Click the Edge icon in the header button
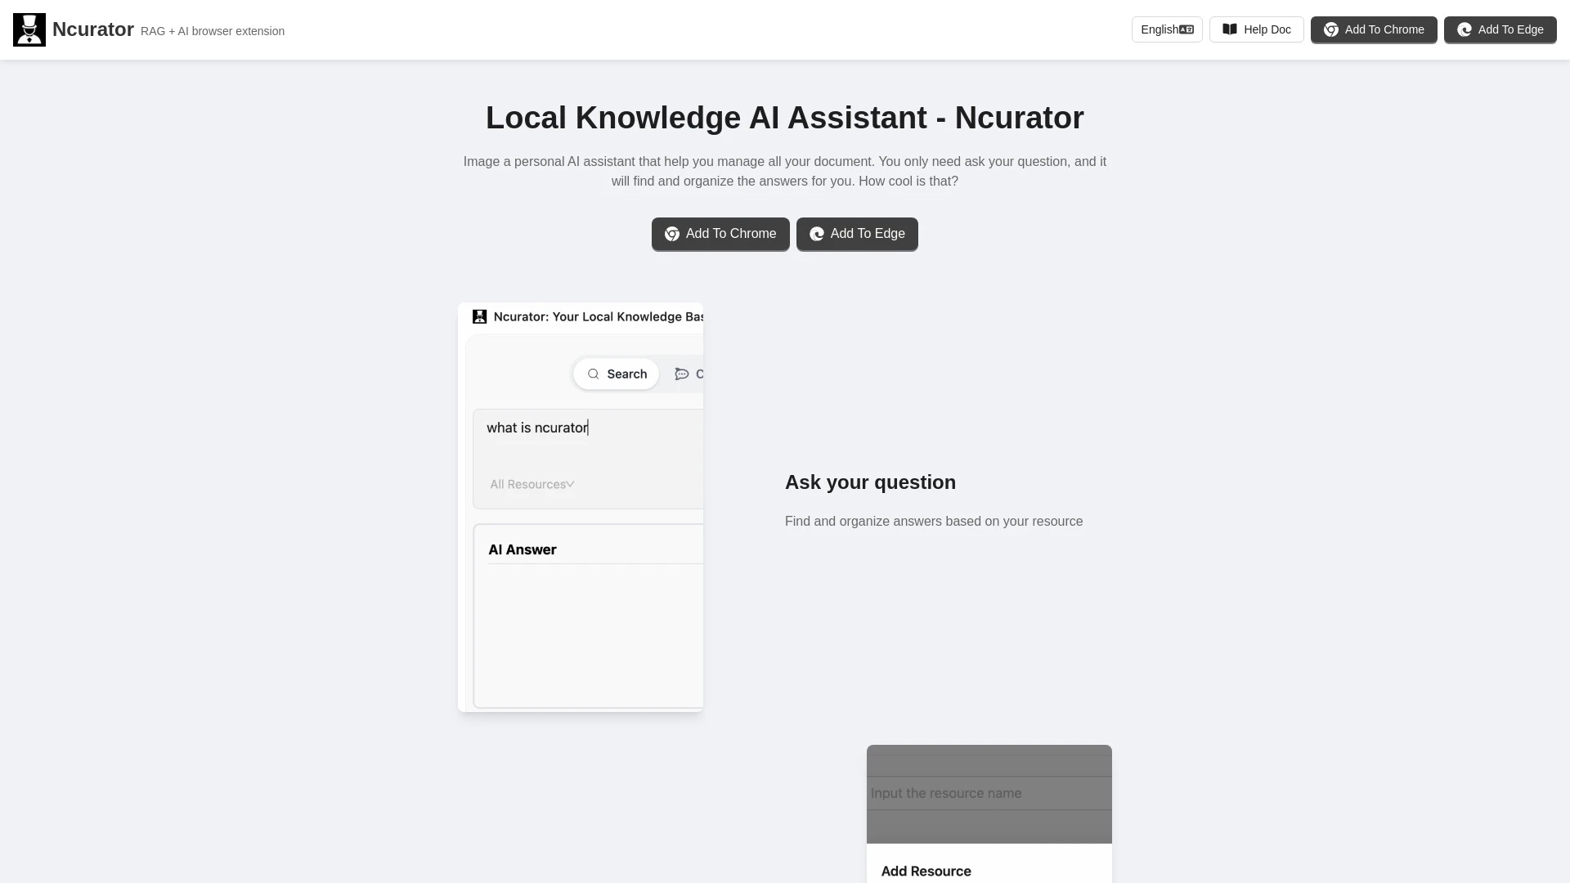 click(1465, 29)
